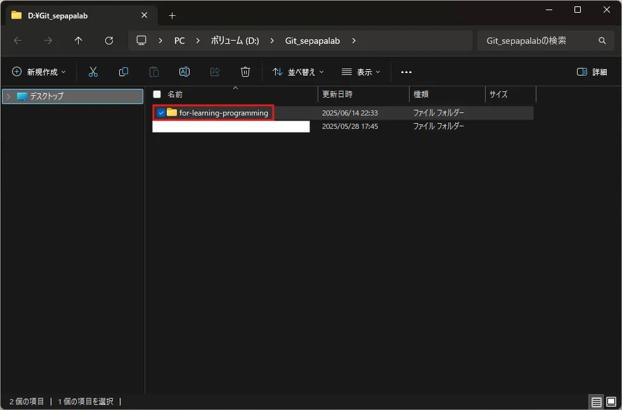Go back with the left arrow
622x410 pixels.
click(18, 41)
